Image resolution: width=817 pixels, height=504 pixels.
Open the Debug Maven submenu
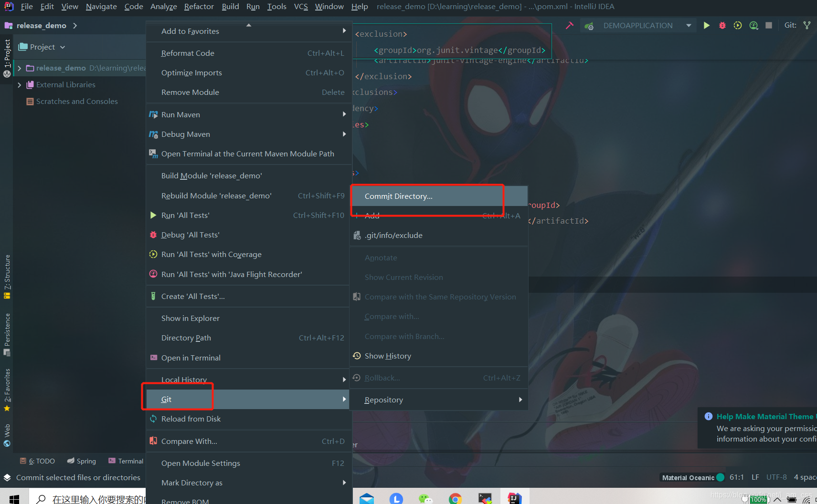(249, 134)
